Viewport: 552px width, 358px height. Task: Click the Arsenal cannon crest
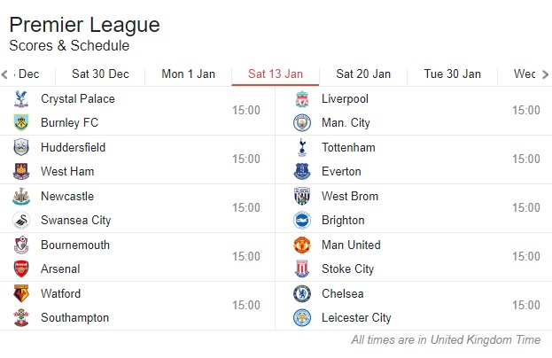click(20, 268)
